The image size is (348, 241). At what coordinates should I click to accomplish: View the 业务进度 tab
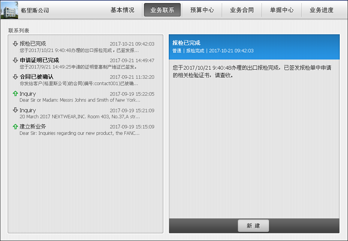pos(321,10)
